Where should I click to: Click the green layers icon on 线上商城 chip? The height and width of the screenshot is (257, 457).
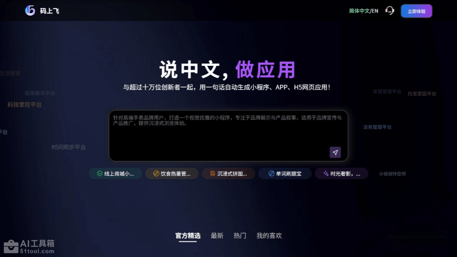(x=99, y=174)
